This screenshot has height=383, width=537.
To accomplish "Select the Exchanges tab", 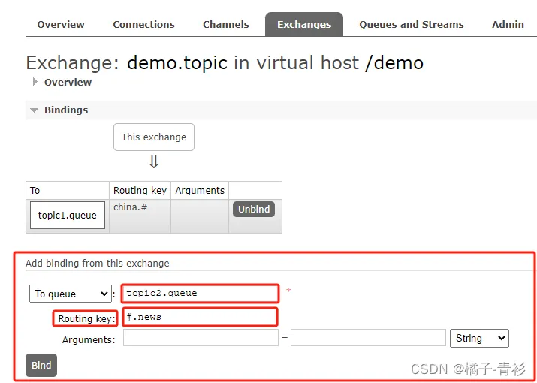I will 304,24.
